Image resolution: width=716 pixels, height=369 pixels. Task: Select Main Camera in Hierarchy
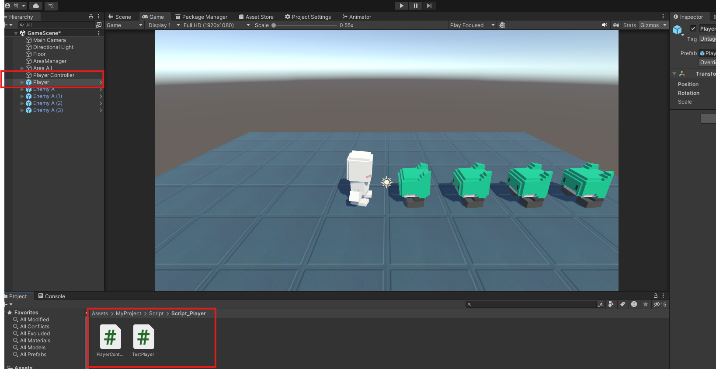point(49,40)
